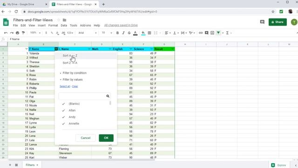Click the Insert link icon
This screenshot has width=298, height=168.
pos(201,33)
